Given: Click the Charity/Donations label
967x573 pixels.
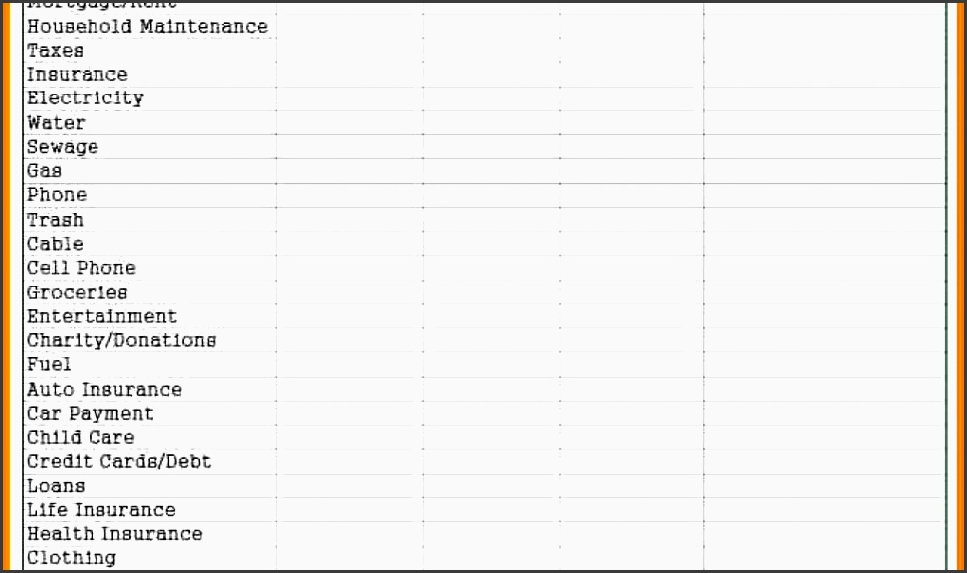Looking at the screenshot, I should pos(121,340).
